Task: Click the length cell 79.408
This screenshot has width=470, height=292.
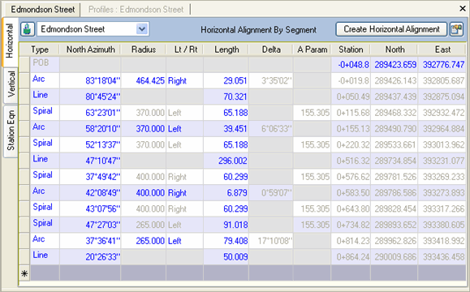Action: tap(226, 241)
